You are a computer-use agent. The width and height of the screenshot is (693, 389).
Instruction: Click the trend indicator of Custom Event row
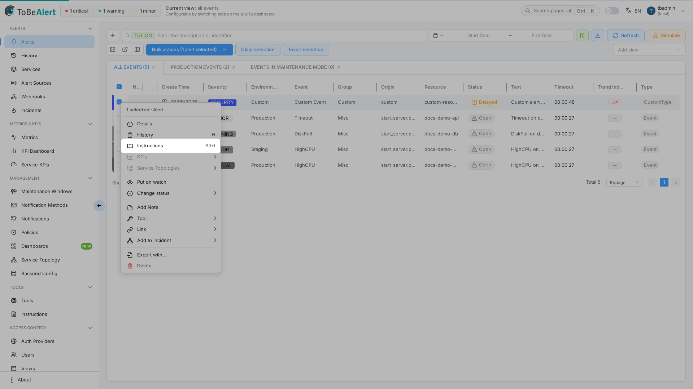coord(615,103)
